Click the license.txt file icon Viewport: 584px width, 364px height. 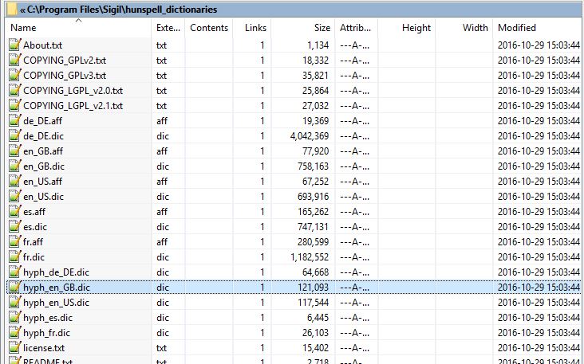(14, 348)
